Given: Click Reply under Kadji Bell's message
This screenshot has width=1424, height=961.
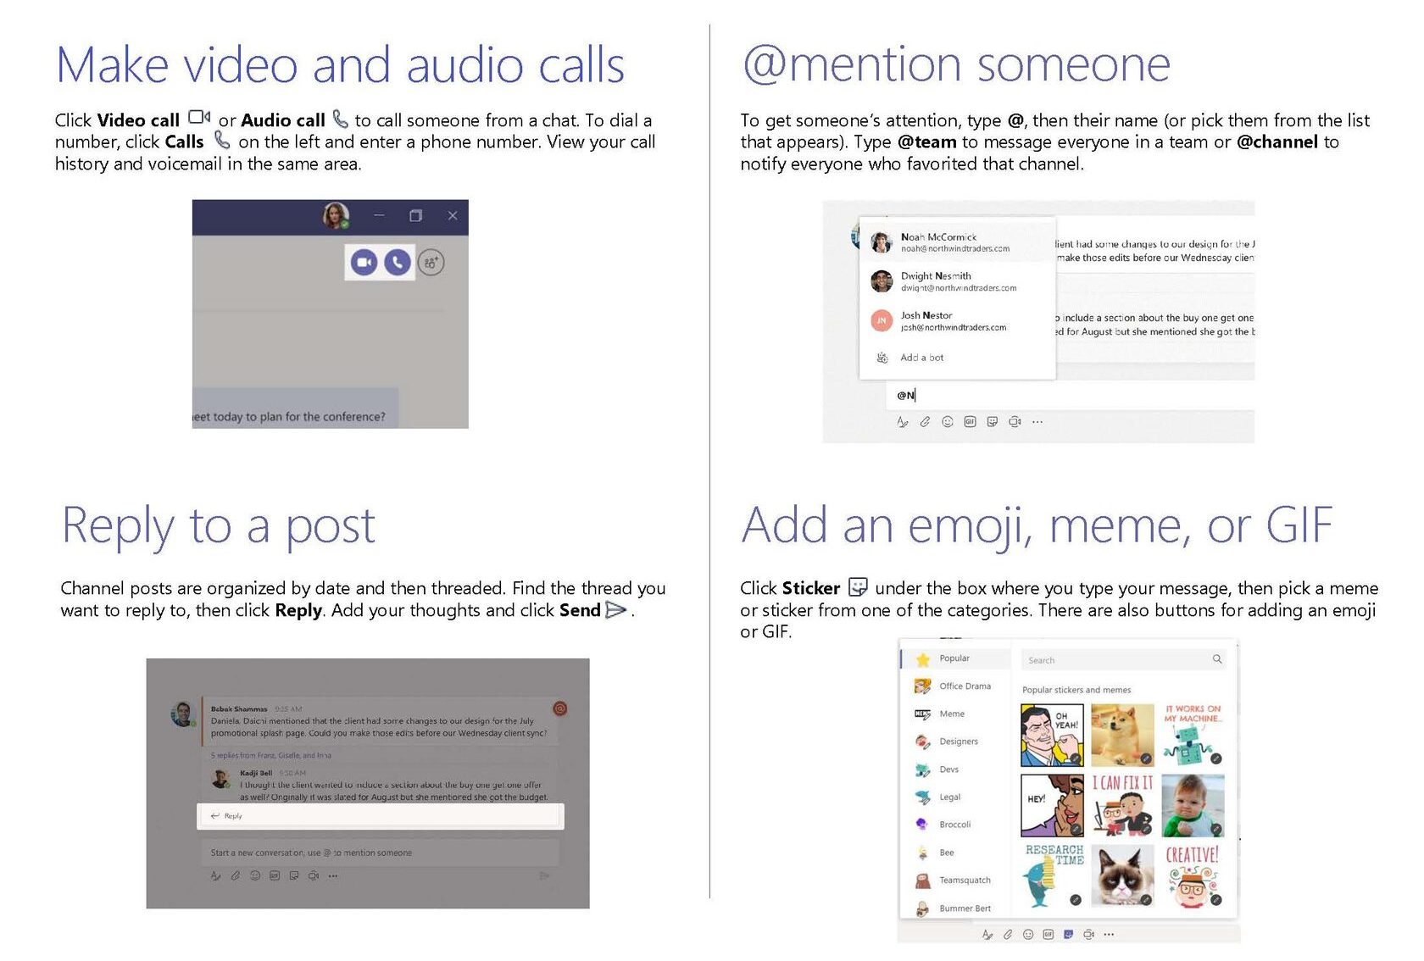Looking at the screenshot, I should tap(232, 816).
